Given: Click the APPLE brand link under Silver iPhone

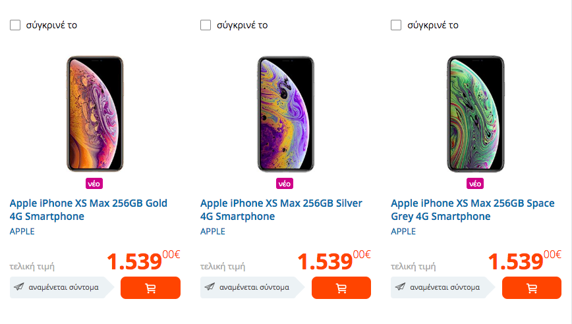Looking at the screenshot, I should 212,231.
